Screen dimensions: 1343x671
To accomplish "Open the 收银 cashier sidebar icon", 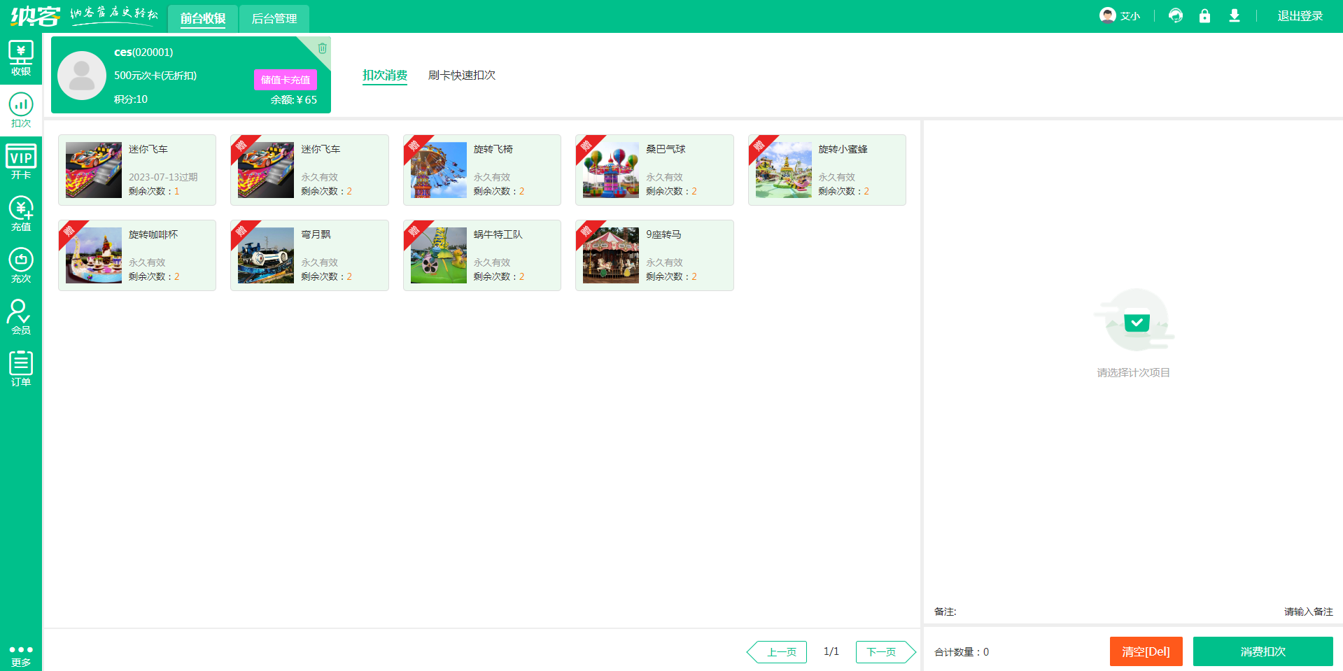I will pyautogui.click(x=21, y=59).
